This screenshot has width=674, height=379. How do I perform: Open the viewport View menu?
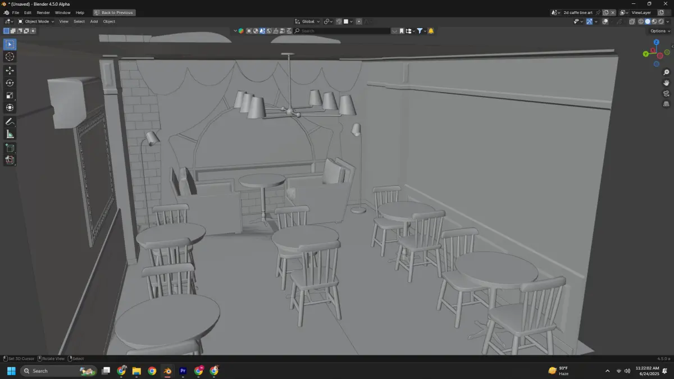64,21
